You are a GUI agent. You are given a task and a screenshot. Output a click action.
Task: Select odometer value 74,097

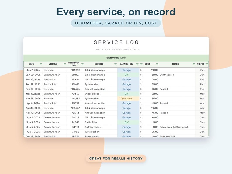(x=75, y=122)
